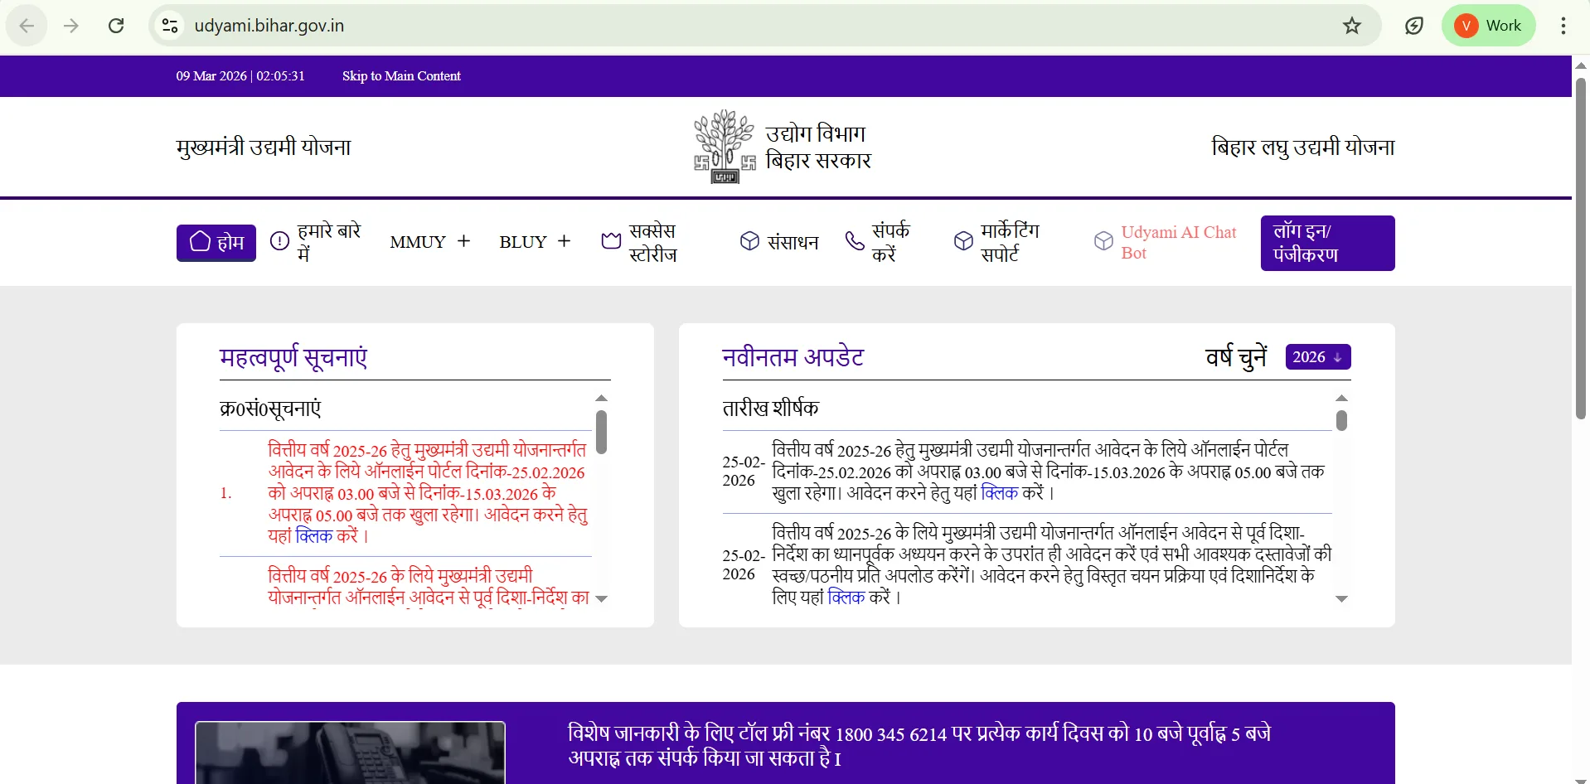1590x784 pixels.
Task: Open the वर्ष चुनें 2026 year dropdown
Action: coord(1316,356)
